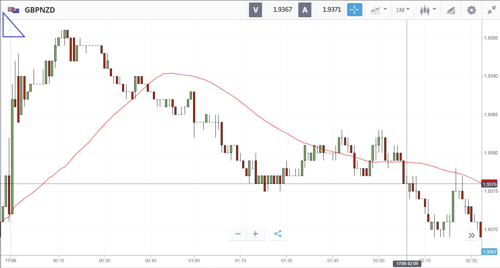Toggle the crosshair cursor tool
Image resolution: width=500 pixels, height=268 pixels.
tap(354, 10)
